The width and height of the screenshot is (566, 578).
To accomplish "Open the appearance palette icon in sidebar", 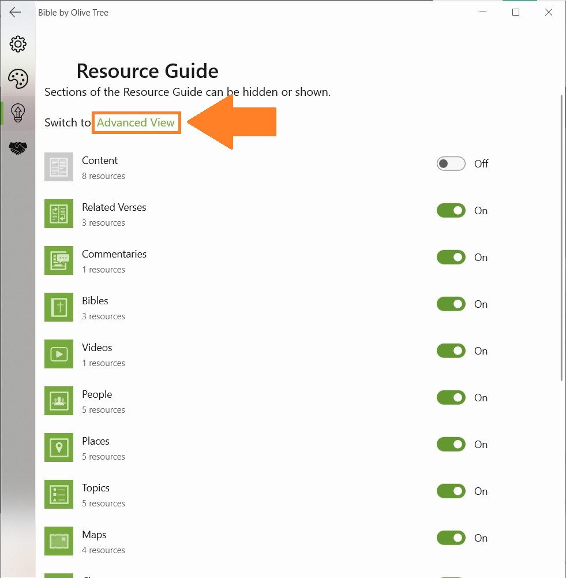I will [18, 79].
